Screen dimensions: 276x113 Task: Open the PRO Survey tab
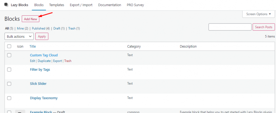coord(135,5)
